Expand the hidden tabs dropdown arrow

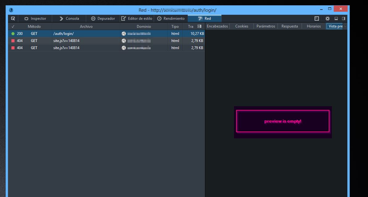click(x=345, y=26)
